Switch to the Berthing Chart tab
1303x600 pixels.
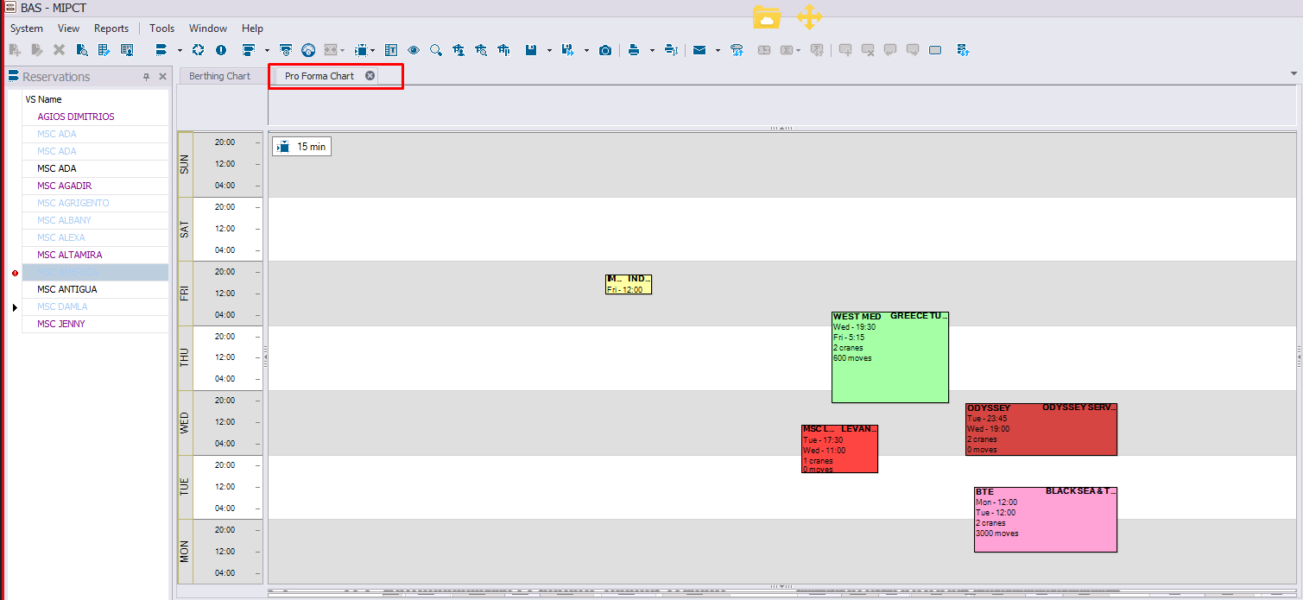(x=219, y=76)
